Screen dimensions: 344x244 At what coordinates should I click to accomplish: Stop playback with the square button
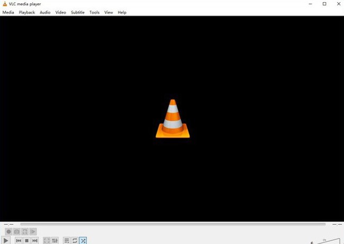point(27,241)
